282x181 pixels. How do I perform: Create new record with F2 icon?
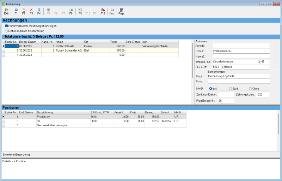click(24, 11)
